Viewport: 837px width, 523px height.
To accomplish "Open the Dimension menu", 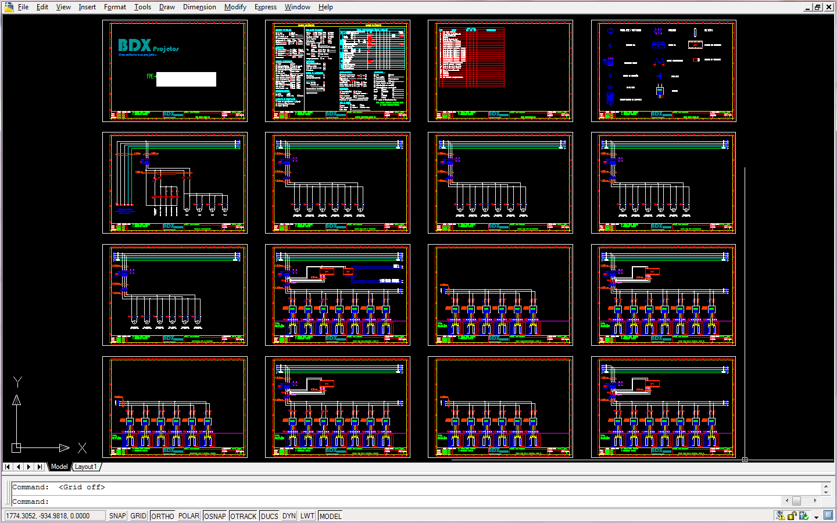I will coord(199,7).
